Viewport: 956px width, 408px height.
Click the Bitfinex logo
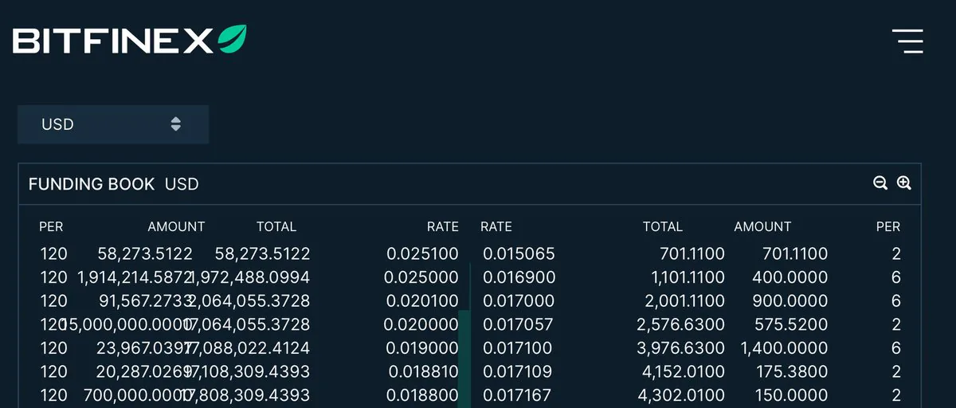pyautogui.click(x=130, y=40)
